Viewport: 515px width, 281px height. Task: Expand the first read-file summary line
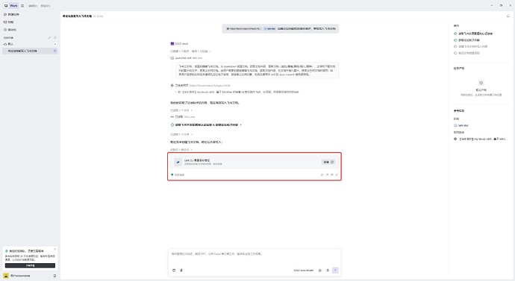coord(181,110)
